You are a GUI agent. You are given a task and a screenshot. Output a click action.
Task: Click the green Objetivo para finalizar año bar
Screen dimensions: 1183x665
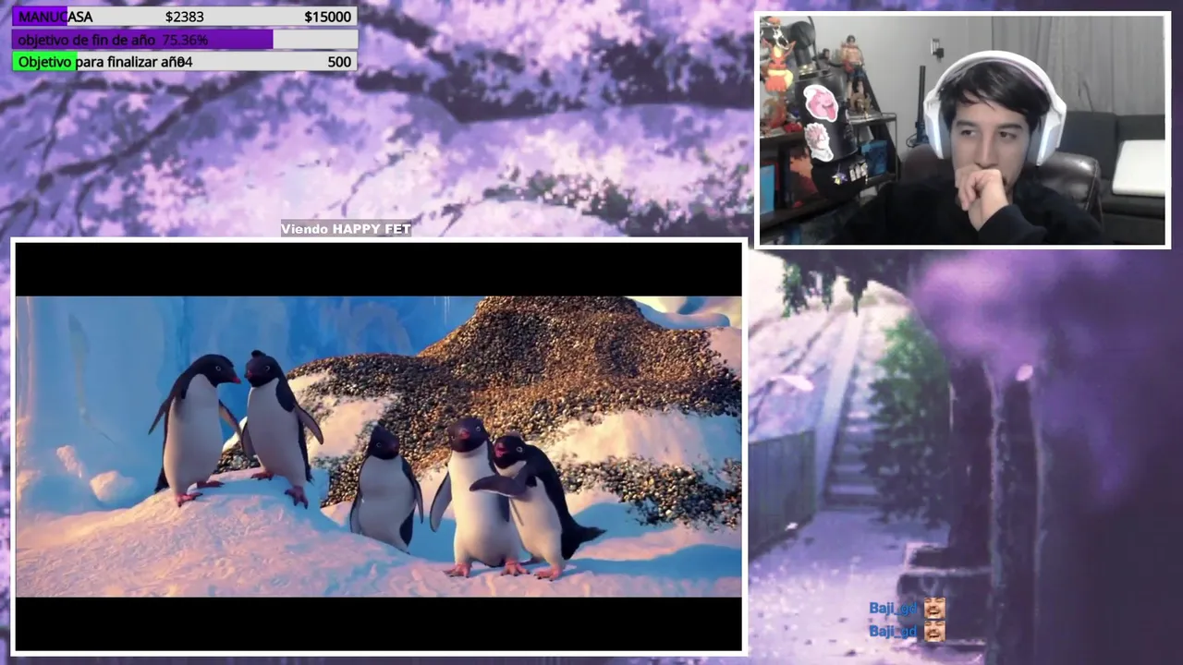184,62
